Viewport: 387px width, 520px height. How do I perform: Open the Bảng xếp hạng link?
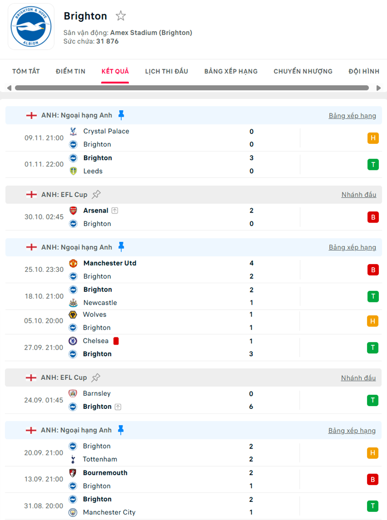point(352,115)
